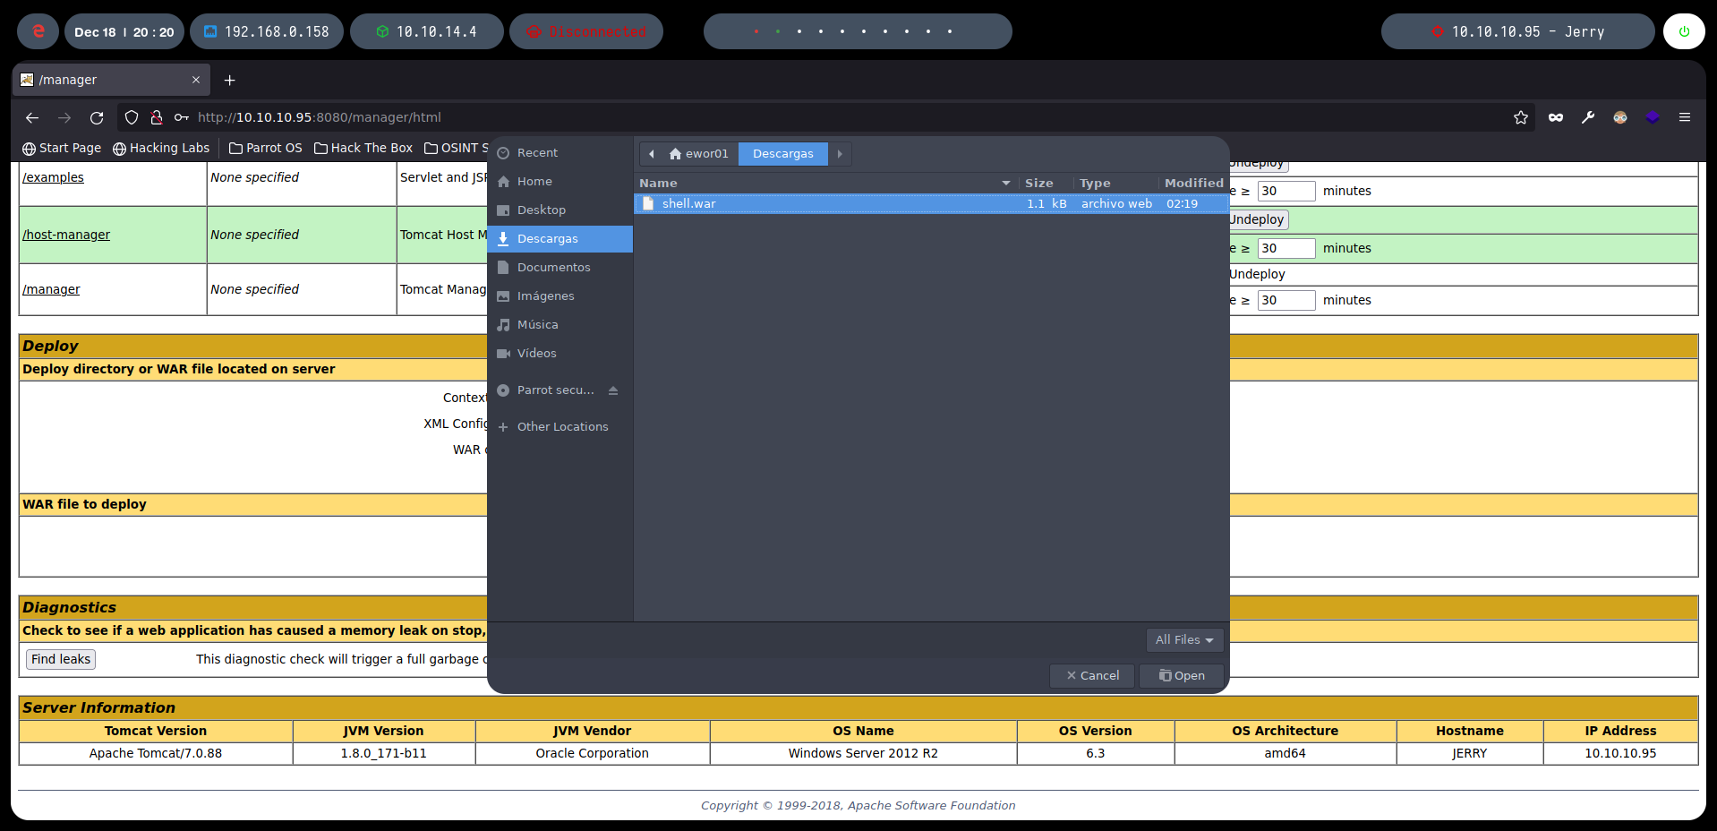1717x831 pixels.
Task: Sort files by the Modified column
Action: (x=1193, y=183)
